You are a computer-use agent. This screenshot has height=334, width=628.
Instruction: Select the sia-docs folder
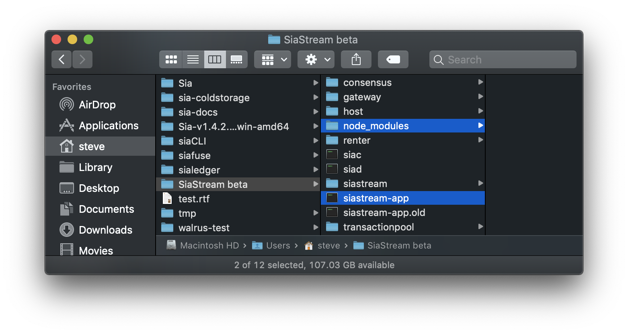click(x=238, y=112)
